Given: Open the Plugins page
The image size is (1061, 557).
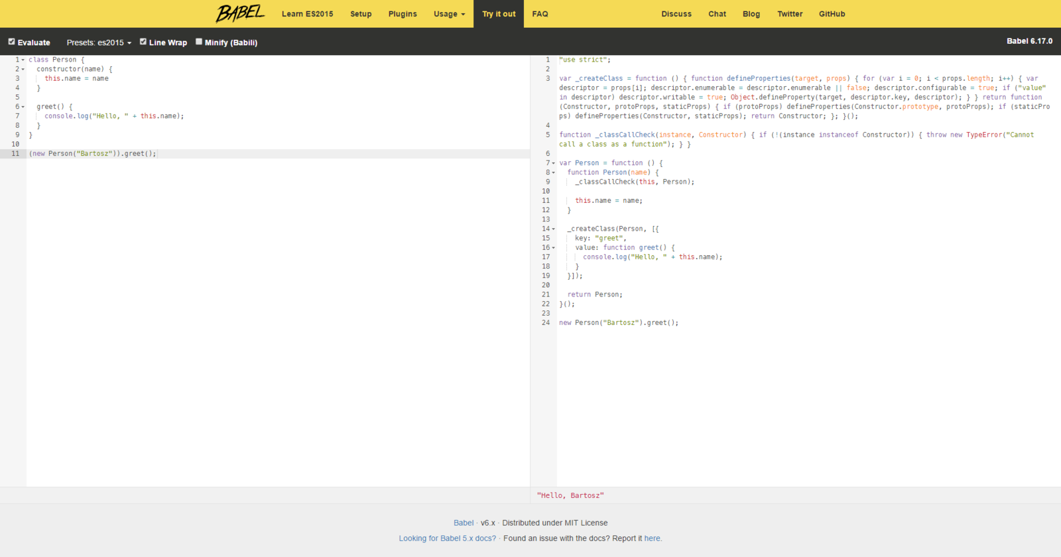Looking at the screenshot, I should coord(403,14).
